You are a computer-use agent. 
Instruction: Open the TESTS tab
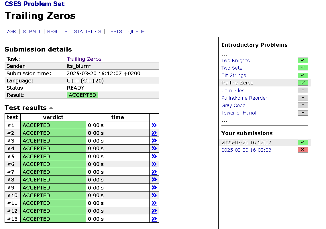(x=115, y=31)
